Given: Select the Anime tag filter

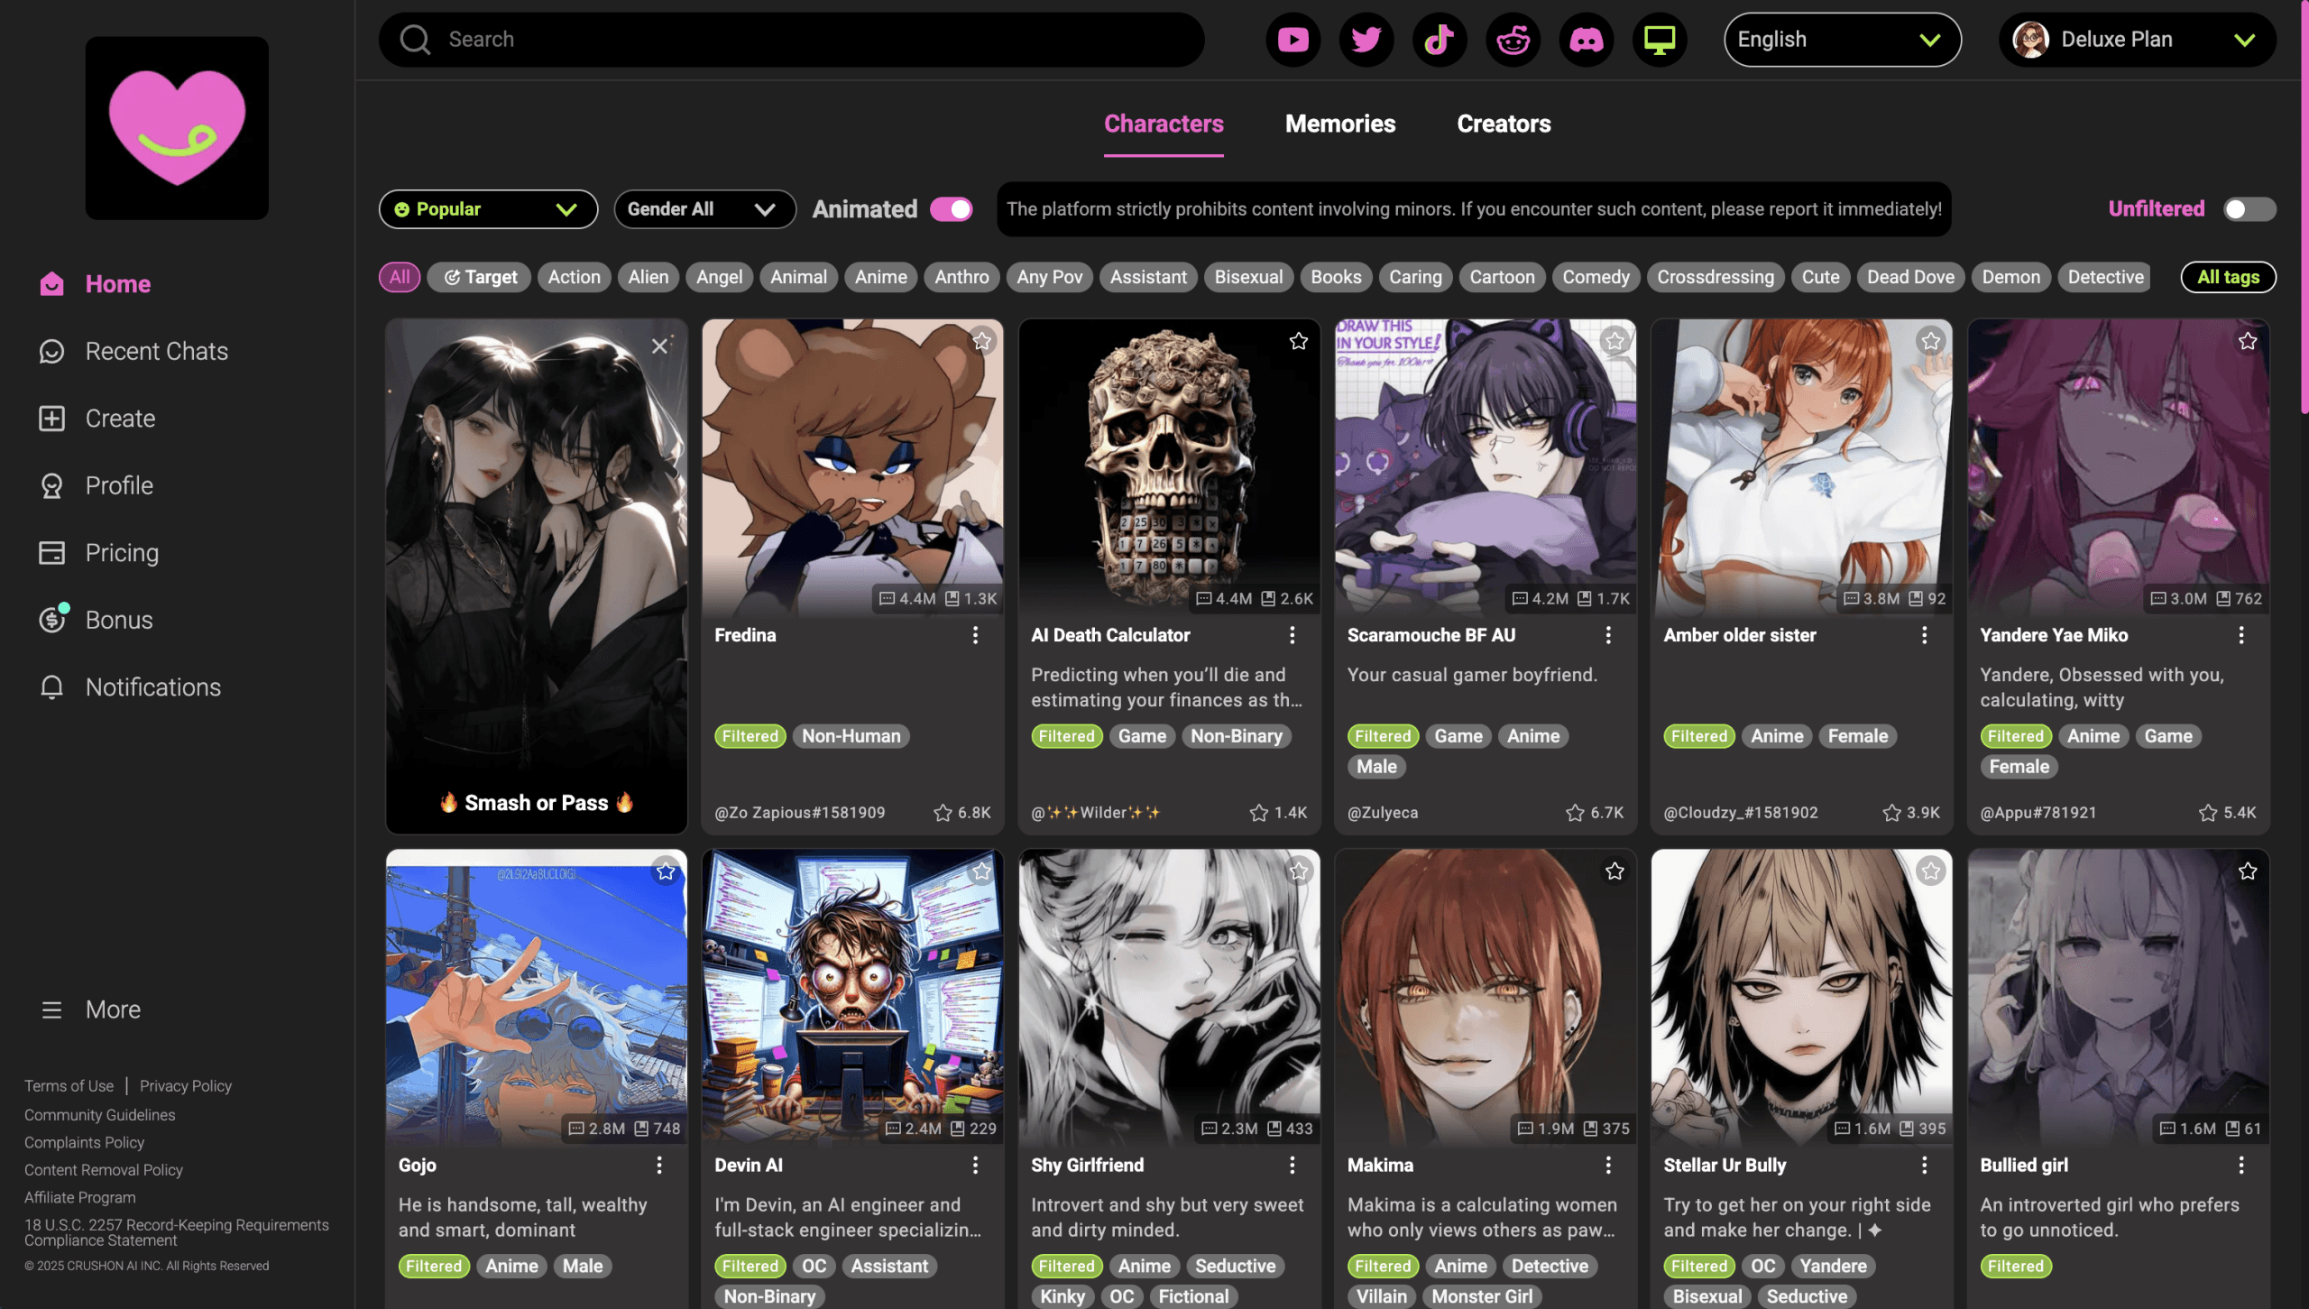Looking at the screenshot, I should [x=880, y=277].
